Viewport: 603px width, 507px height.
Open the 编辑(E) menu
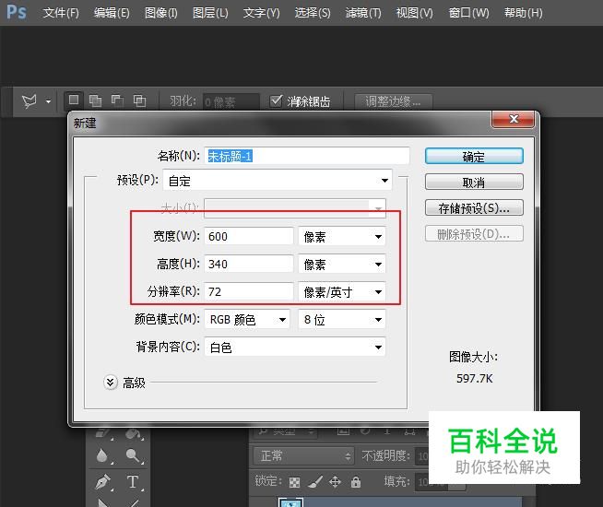click(112, 13)
